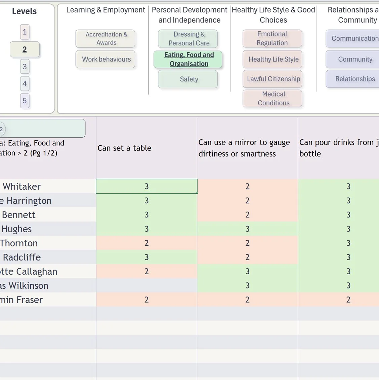Screen dimensions: 379x380
Task: Select Thornton's pour drinks score
Action: coord(339,243)
